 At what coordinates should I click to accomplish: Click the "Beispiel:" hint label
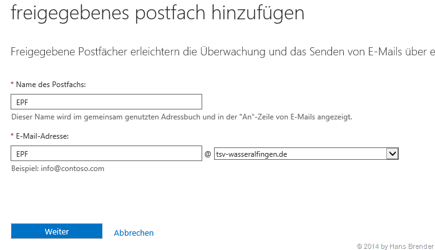[26, 169]
